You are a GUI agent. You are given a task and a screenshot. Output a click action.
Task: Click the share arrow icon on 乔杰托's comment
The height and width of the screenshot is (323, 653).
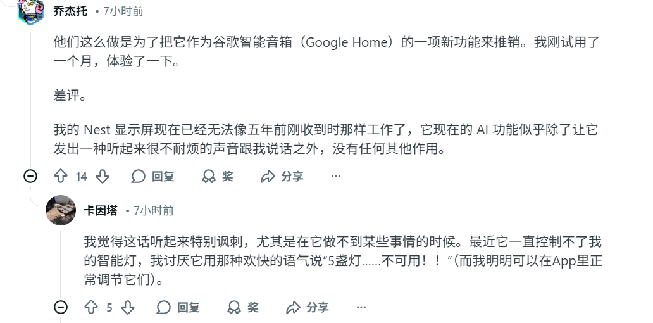tap(268, 176)
